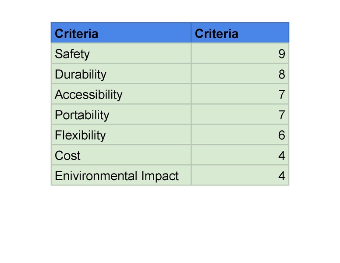Click the left Criteria header cell

point(121,32)
